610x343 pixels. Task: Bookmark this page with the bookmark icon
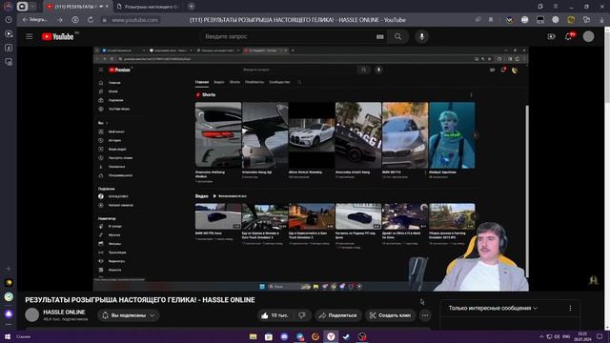click(491, 20)
